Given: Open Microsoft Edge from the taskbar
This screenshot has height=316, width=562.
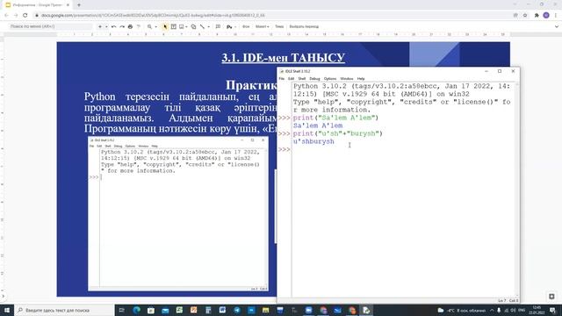Looking at the screenshot, I should click(x=137, y=310).
